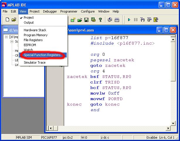Click the 'Ln 6, Col 1' indicator
Viewport: 180px width, 141px height.
[167, 137]
